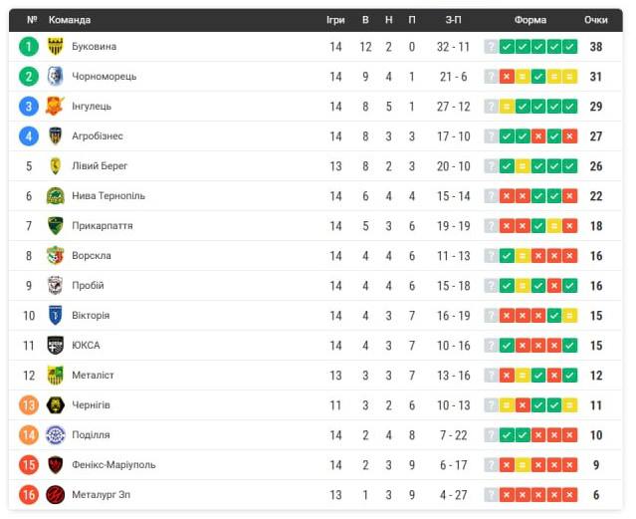Image resolution: width=636 pixels, height=519 pixels.
Task: Click red position badge number 16
Action: (x=29, y=494)
